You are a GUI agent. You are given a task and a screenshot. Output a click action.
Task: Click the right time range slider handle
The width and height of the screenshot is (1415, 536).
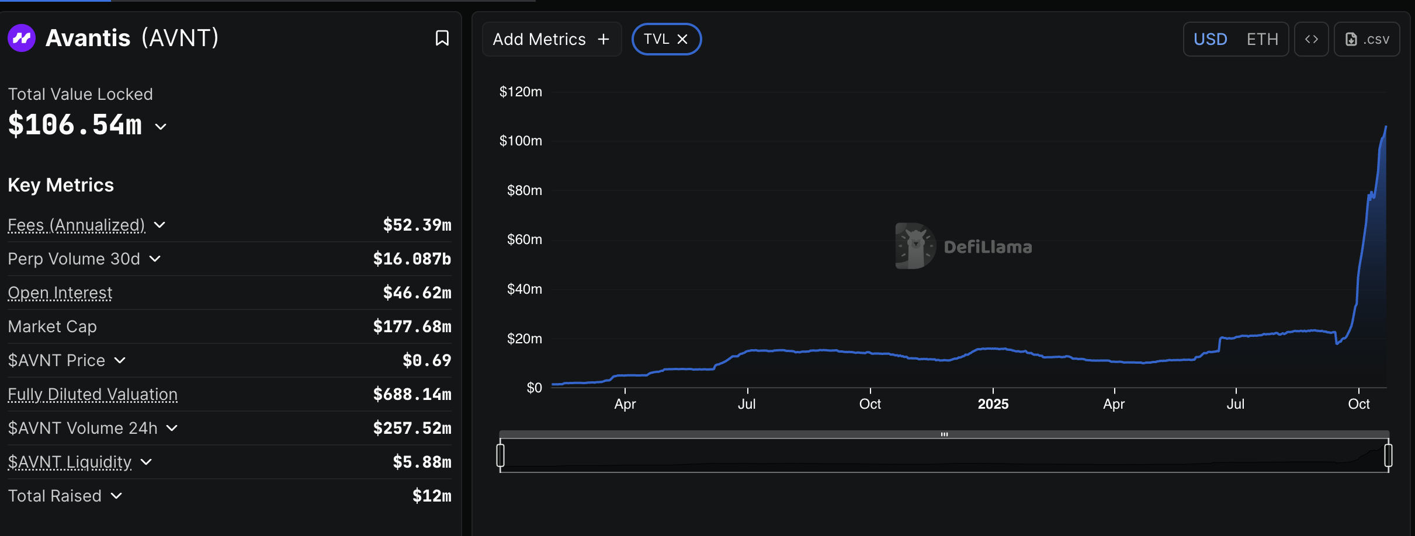1388,455
